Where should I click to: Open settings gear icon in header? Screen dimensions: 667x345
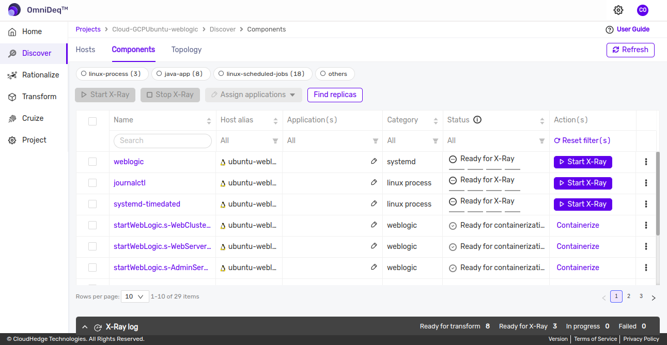618,10
